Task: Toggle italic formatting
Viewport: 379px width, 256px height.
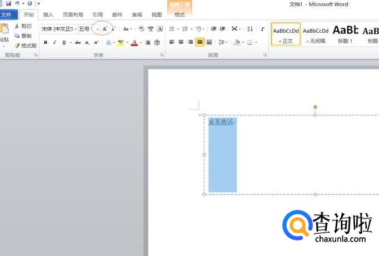Action: pyautogui.click(x=54, y=43)
